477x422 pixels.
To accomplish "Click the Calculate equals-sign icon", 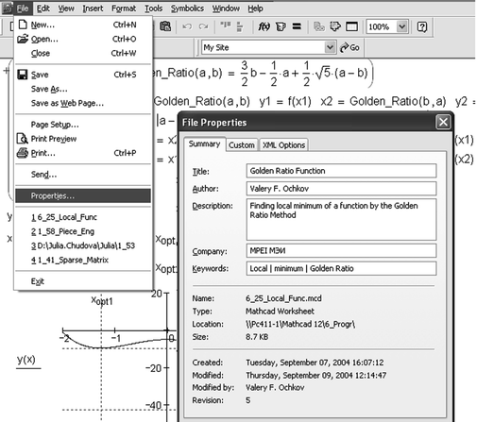I will click(x=297, y=26).
